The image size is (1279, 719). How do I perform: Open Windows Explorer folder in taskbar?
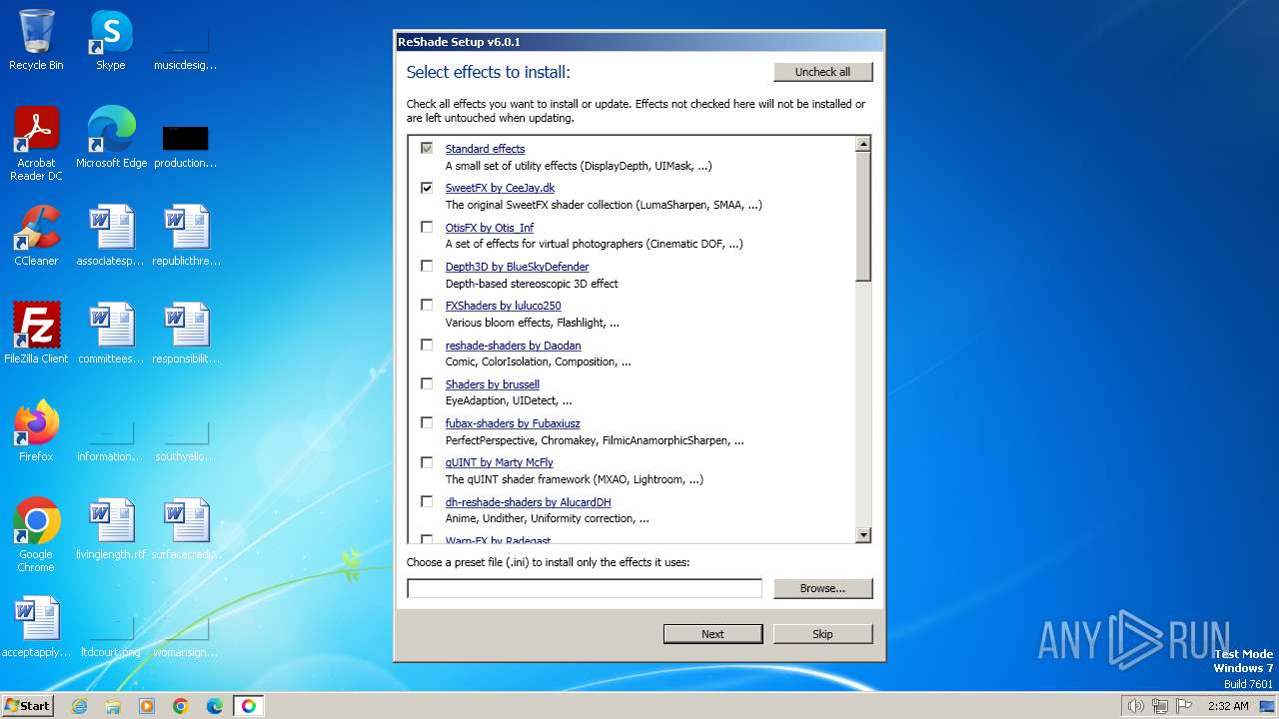(x=113, y=706)
